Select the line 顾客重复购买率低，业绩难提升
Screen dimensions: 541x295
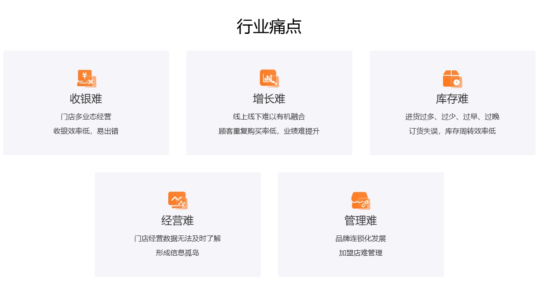coord(269,131)
